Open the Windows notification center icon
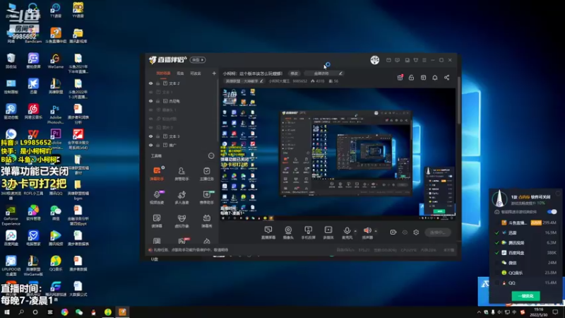The width and height of the screenshot is (565, 318). (556, 312)
